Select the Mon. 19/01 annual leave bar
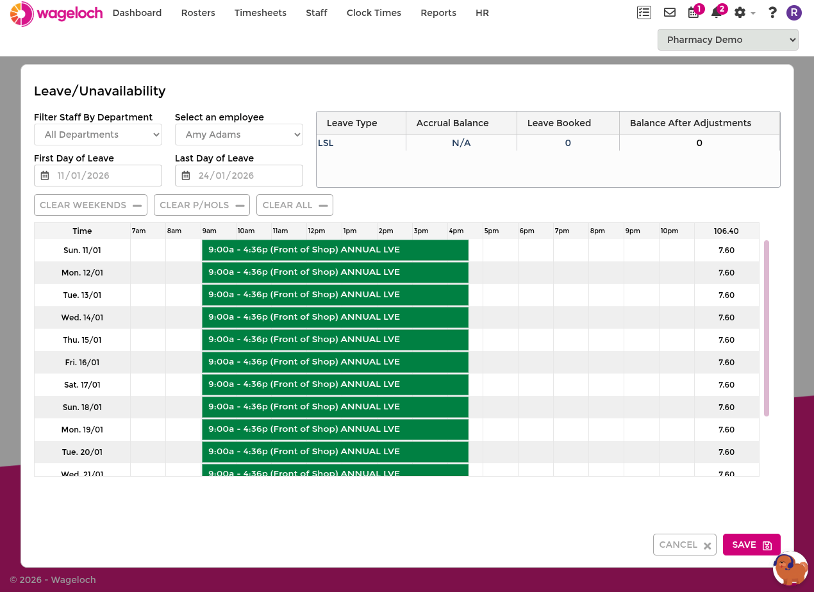This screenshot has width=814, height=592. tap(335, 429)
